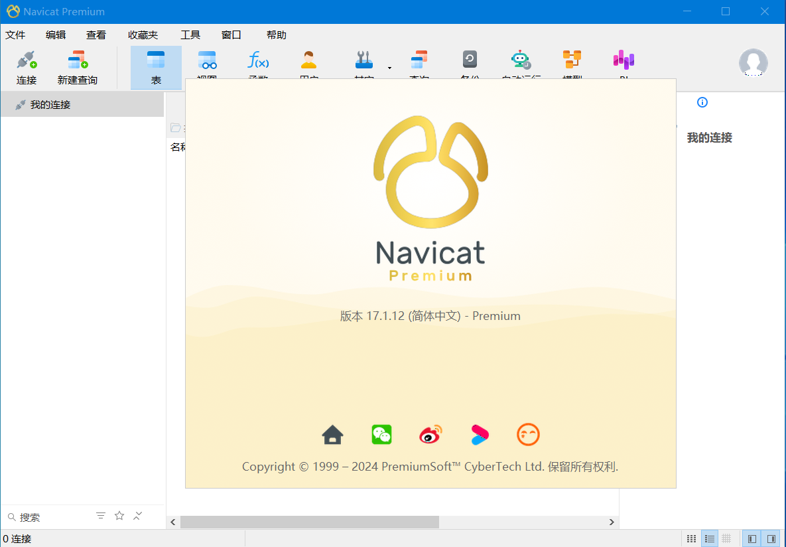
Task: Open the pink BI chart icon
Action: [623, 60]
